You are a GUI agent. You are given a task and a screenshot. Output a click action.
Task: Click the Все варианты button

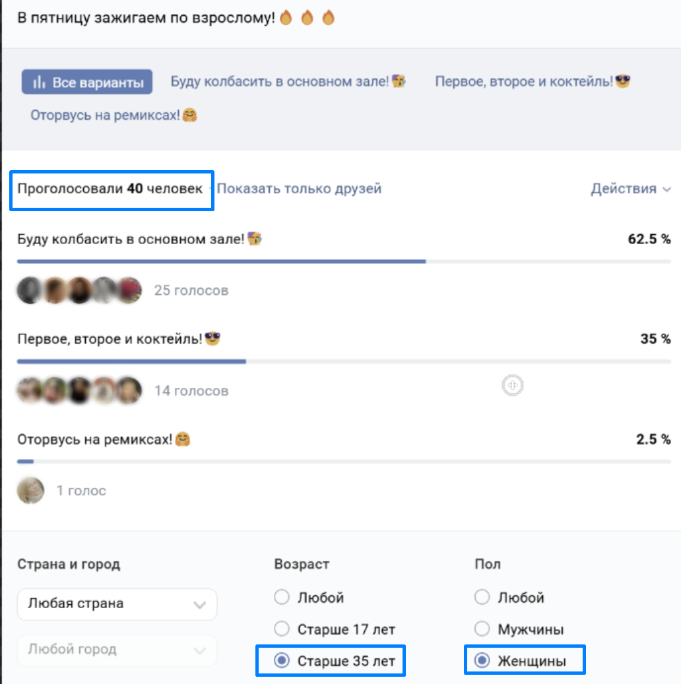tap(87, 83)
